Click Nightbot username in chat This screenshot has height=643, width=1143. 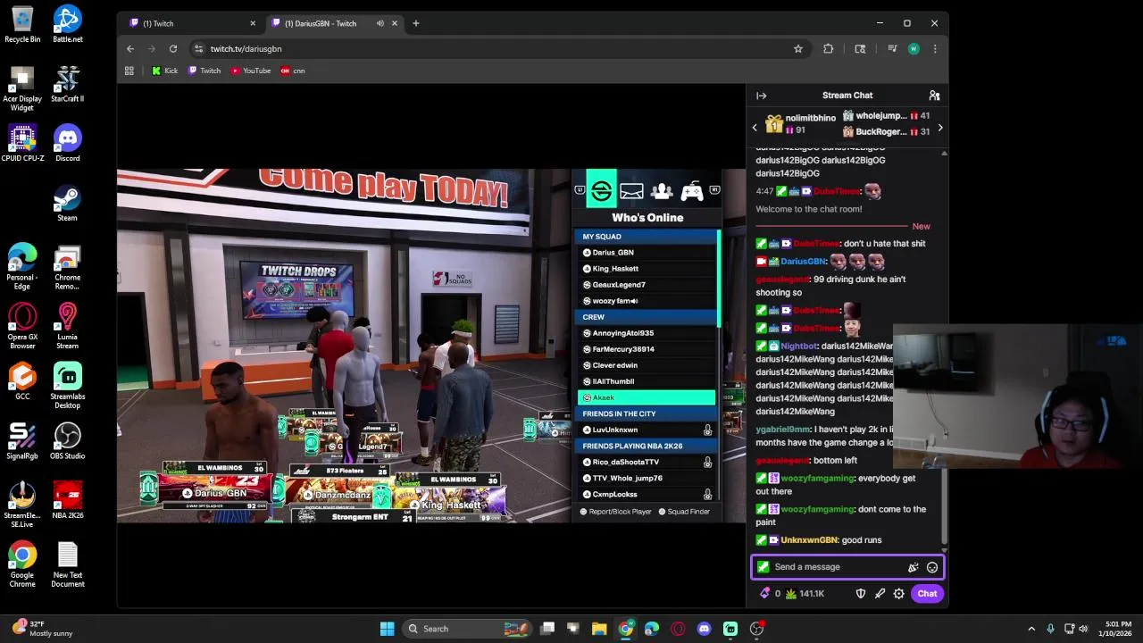(x=798, y=346)
